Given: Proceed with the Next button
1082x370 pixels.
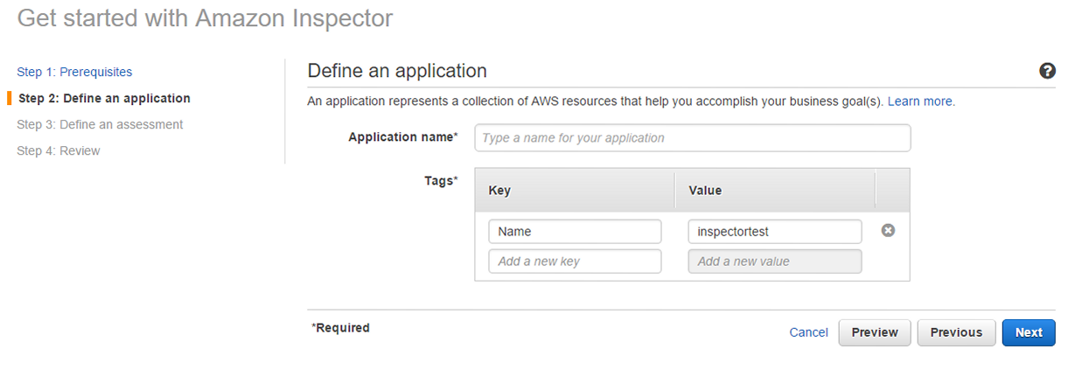Looking at the screenshot, I should (x=1029, y=332).
